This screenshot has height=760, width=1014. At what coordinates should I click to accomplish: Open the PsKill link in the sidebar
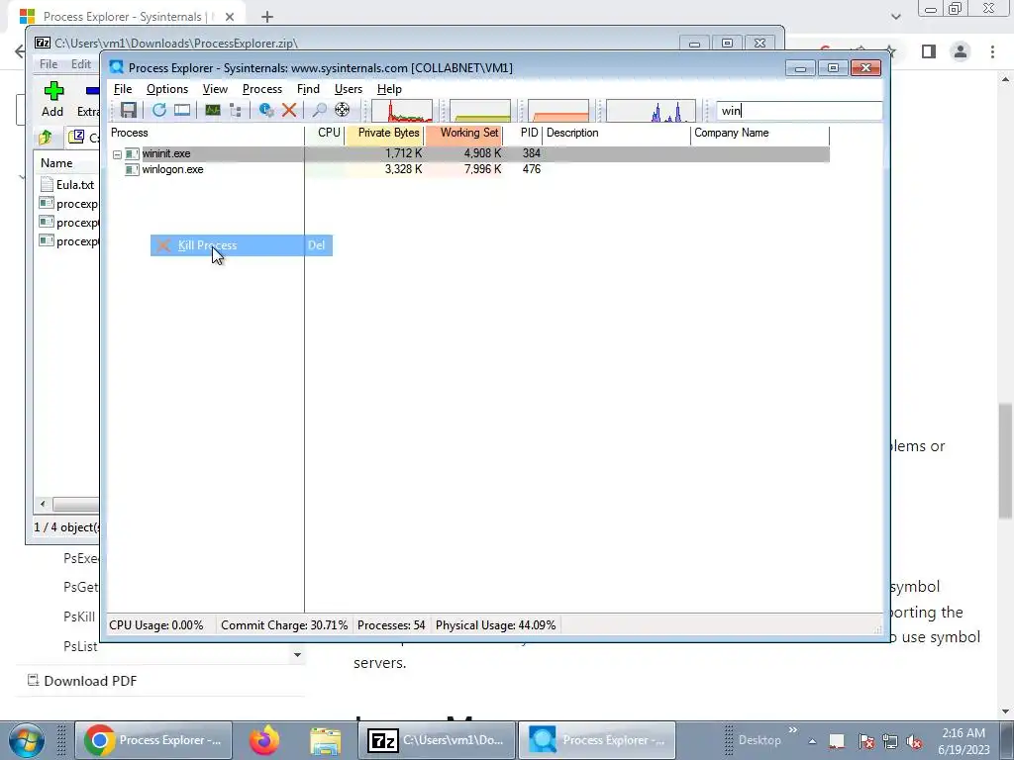(x=79, y=617)
